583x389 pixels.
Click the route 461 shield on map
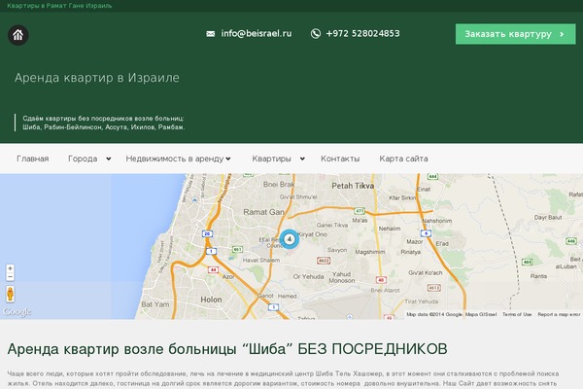click(237, 249)
